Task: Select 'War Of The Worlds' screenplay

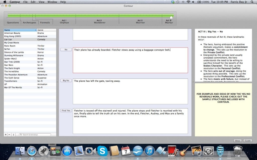Action: tap(30, 87)
